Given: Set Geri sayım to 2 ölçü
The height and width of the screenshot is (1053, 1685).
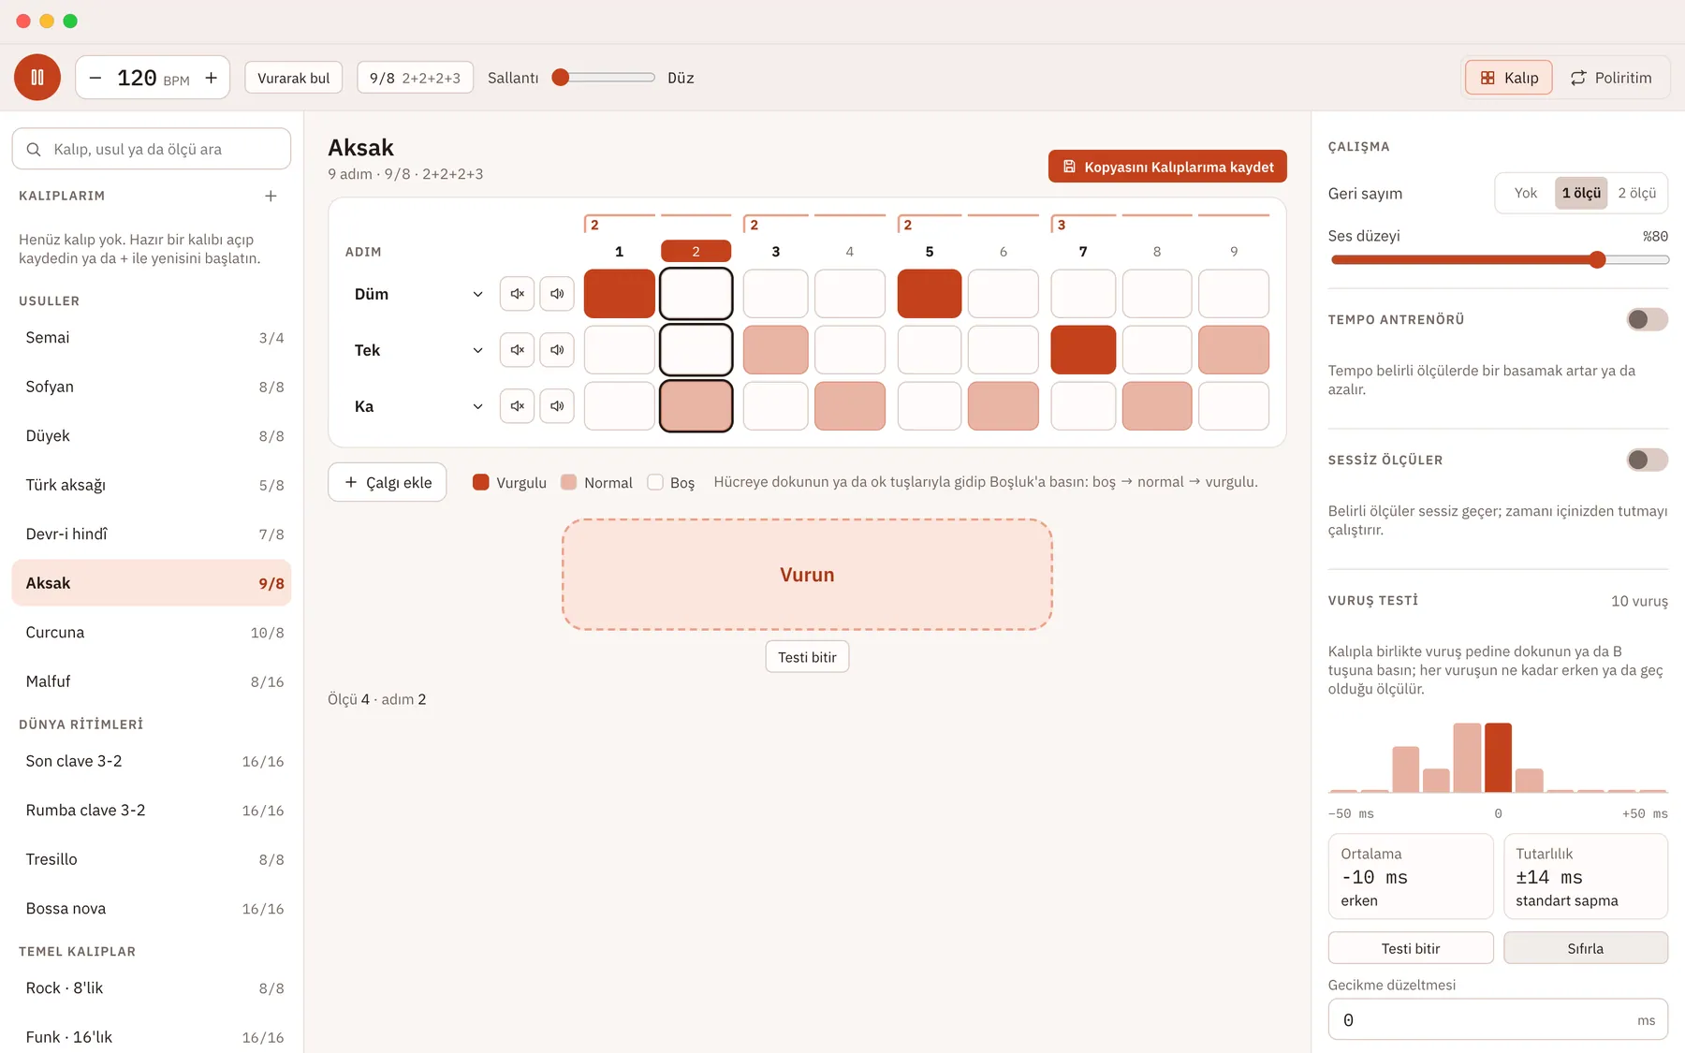Looking at the screenshot, I should coord(1637,193).
